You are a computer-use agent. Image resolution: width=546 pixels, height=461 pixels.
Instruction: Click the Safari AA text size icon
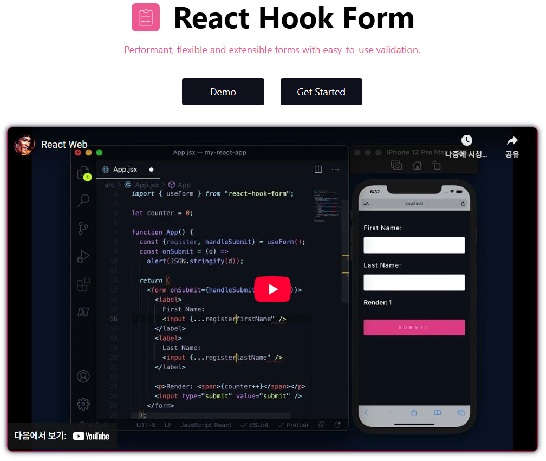tap(366, 204)
